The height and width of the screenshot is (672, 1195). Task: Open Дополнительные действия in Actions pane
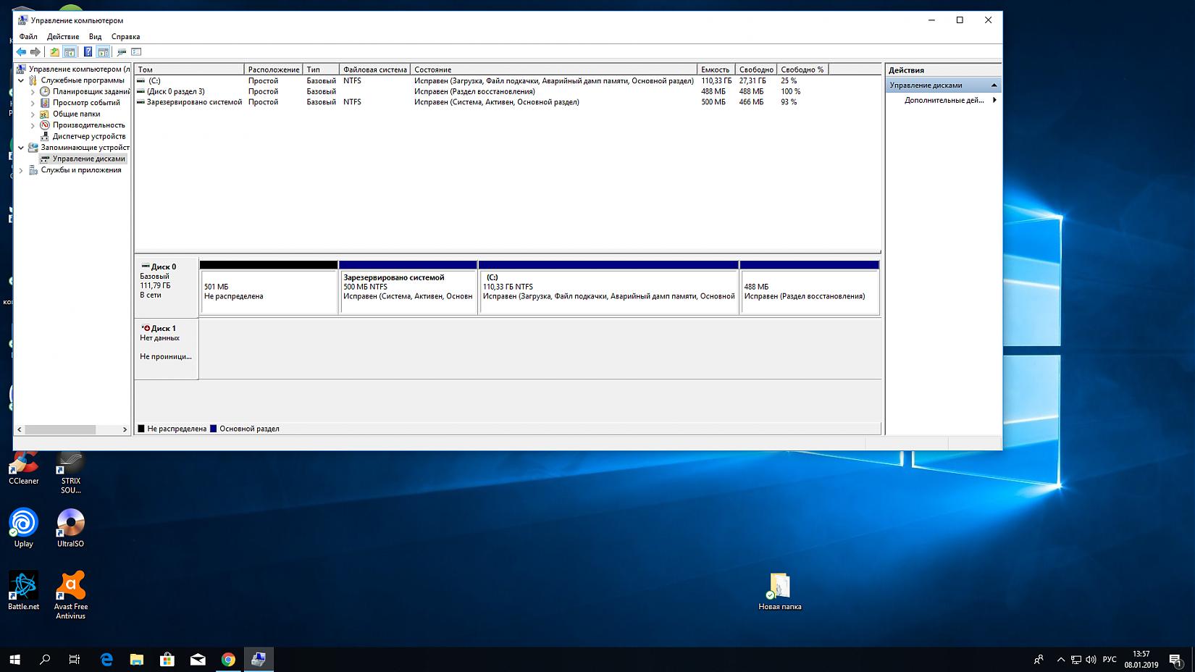point(944,101)
